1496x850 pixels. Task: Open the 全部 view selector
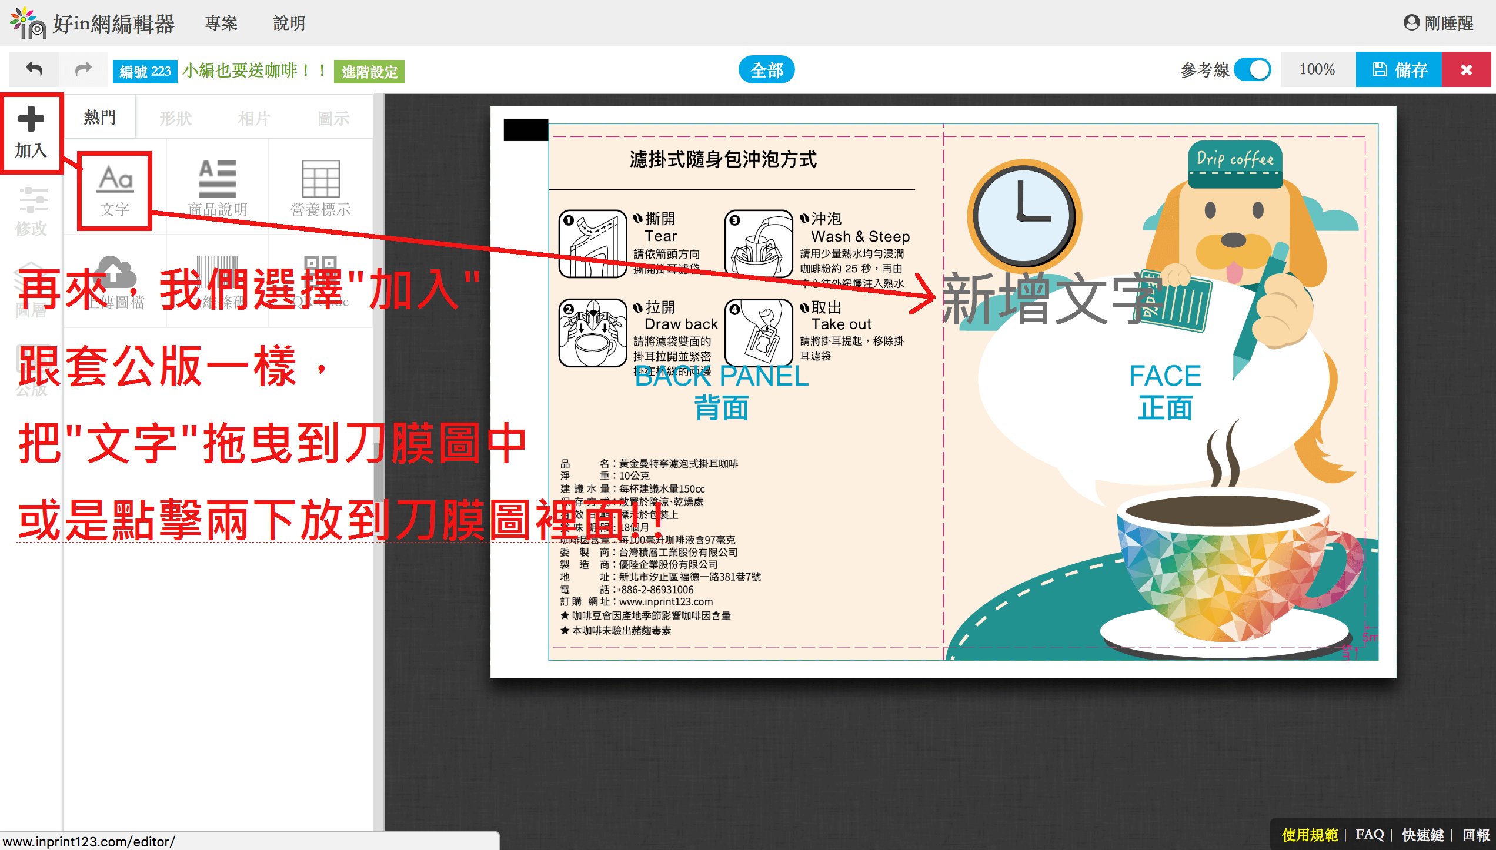click(766, 70)
